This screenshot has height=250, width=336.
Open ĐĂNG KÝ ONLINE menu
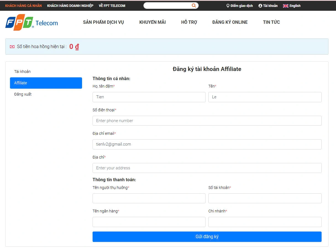230,22
